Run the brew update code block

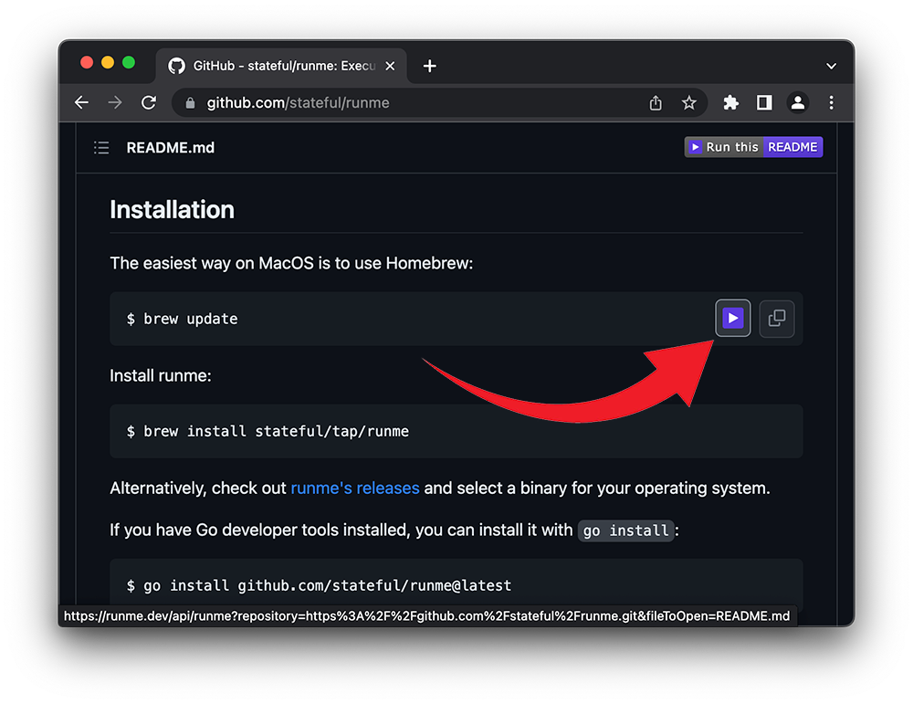[x=732, y=319]
